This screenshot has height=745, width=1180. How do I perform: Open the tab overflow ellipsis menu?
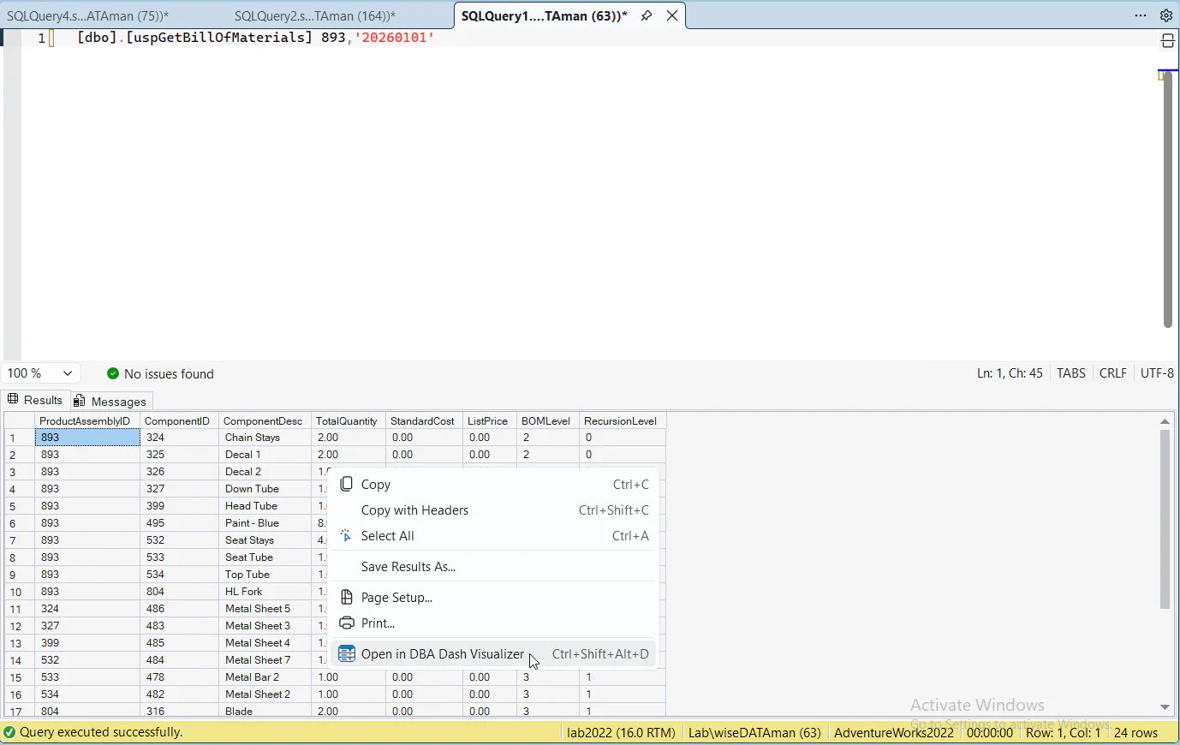[x=1141, y=15]
